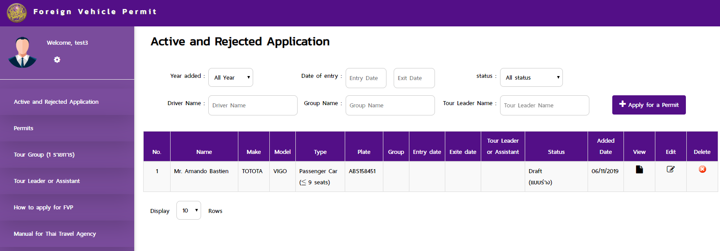Open the view document icon for Amando Bastien
This screenshot has height=251, width=720.
click(639, 169)
